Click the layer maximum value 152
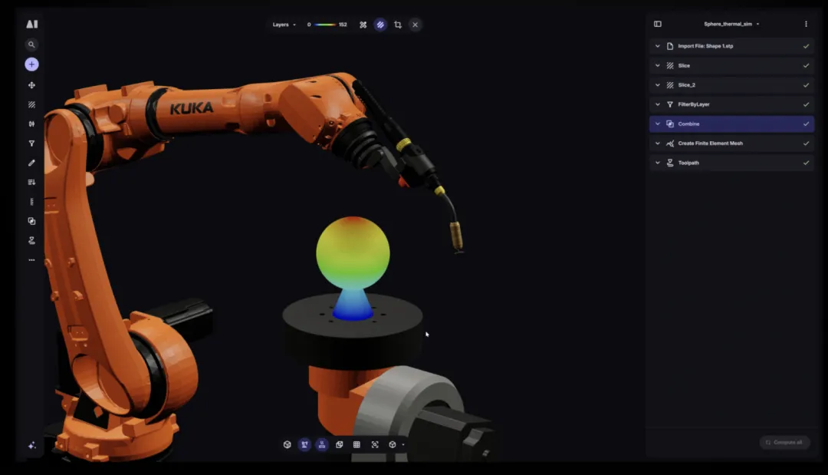This screenshot has height=475, width=828. click(x=343, y=25)
